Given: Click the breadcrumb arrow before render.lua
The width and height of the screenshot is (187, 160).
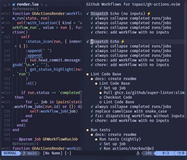Looking at the screenshot, I should click(9, 4).
